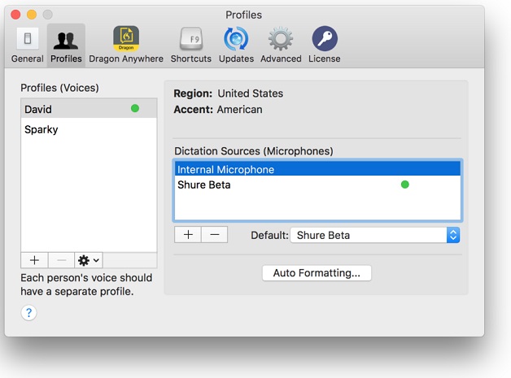Open the Default microphone dropdown

375,235
